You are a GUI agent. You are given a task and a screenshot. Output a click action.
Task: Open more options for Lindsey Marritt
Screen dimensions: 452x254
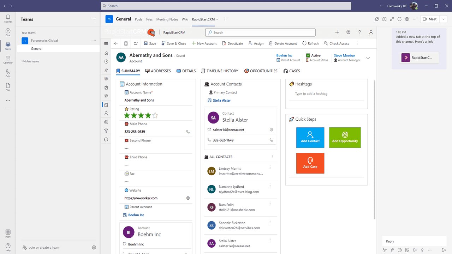(x=270, y=167)
